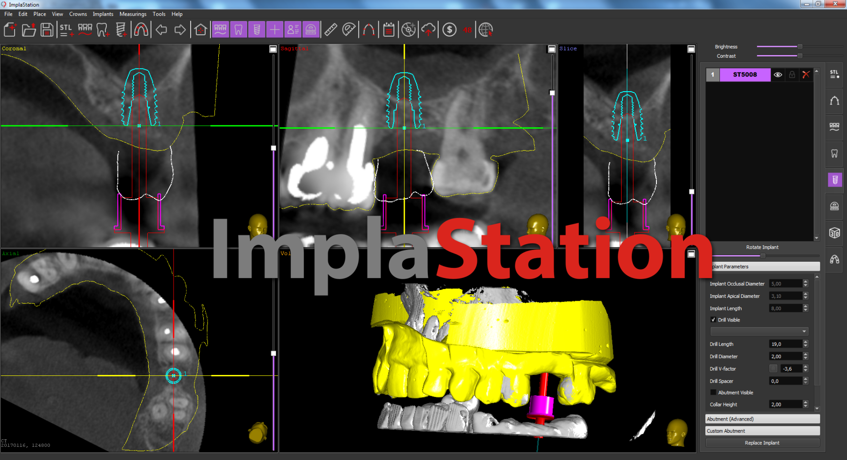The image size is (847, 460).
Task: Add a crown with the tooth-plus icon
Action: coord(103,30)
